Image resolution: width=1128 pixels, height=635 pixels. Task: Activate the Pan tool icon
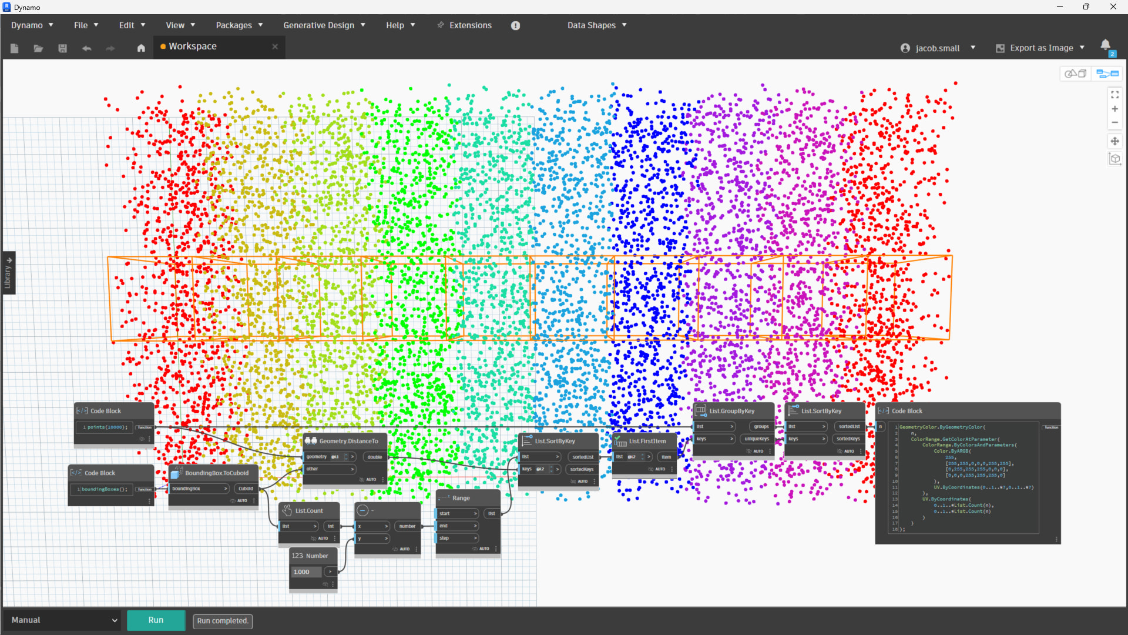point(1116,141)
